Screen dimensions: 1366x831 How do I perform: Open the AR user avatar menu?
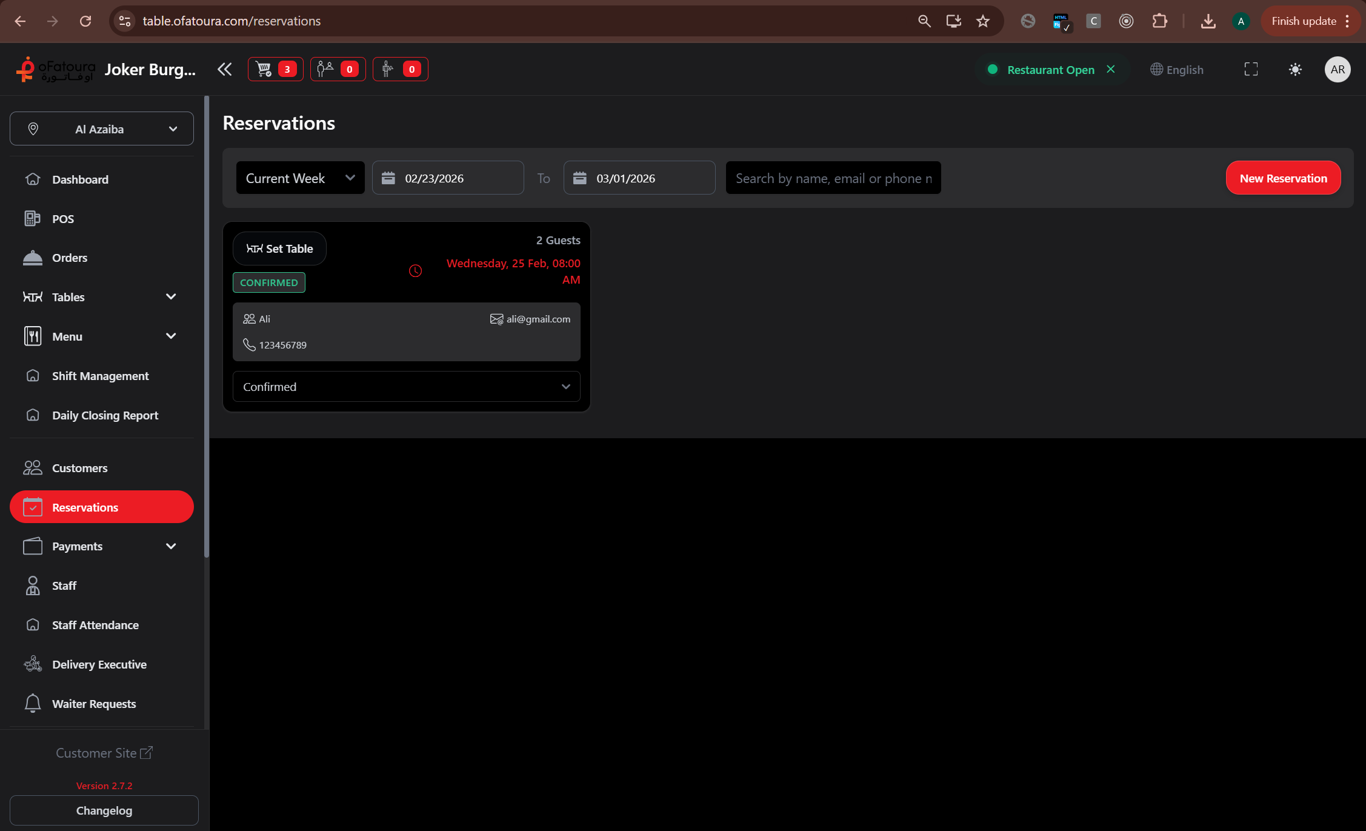click(1337, 69)
